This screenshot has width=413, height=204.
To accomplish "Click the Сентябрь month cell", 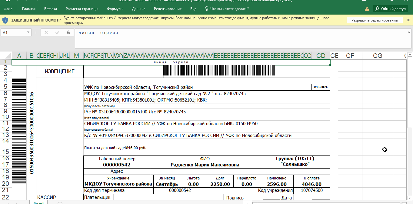I will 167,184.
